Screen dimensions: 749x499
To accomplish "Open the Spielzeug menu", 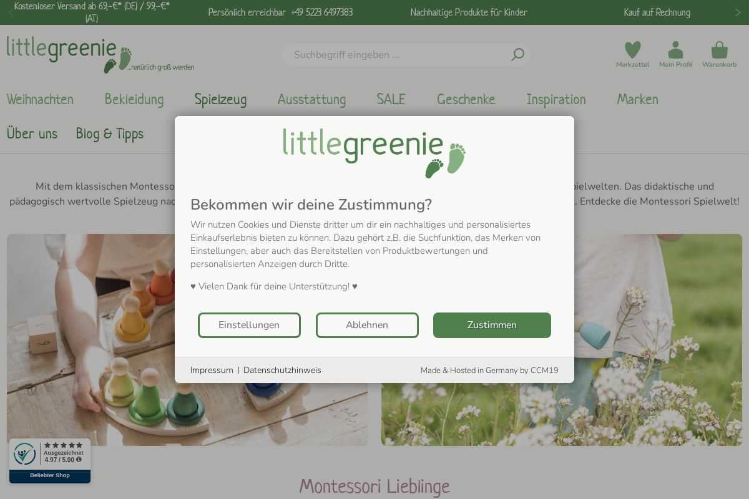I will coord(220,100).
